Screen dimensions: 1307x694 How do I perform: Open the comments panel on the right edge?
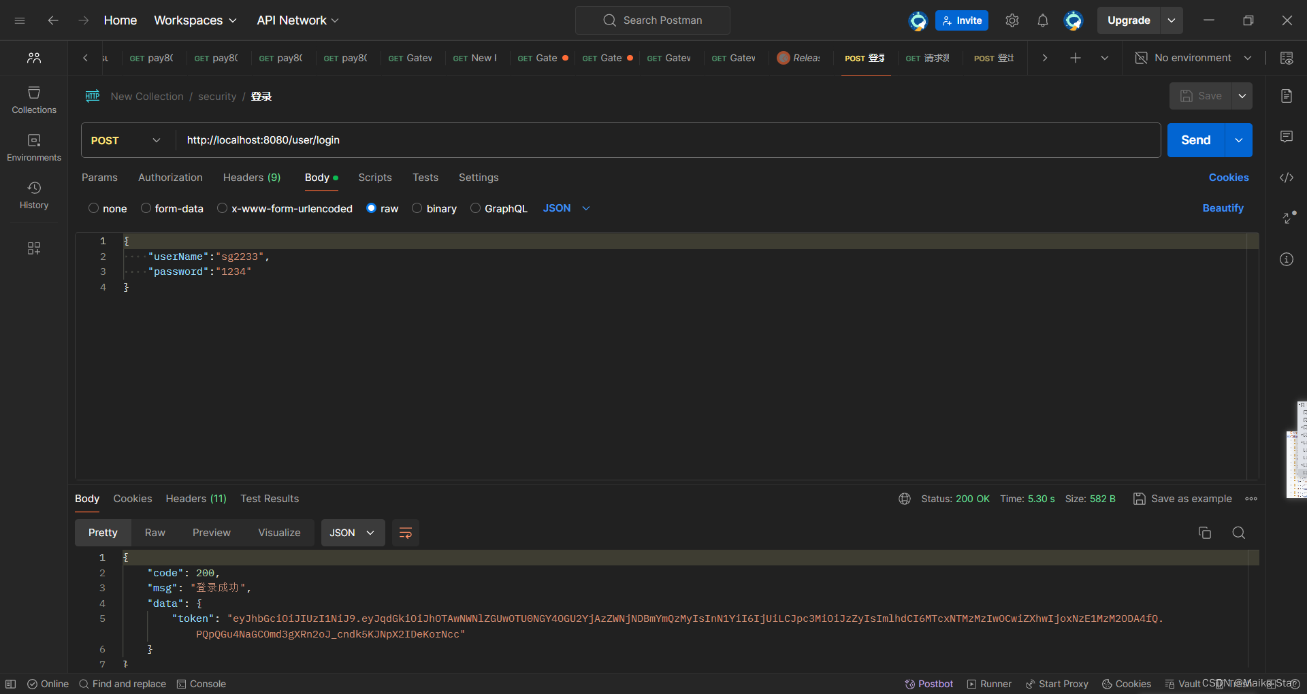(x=1286, y=137)
